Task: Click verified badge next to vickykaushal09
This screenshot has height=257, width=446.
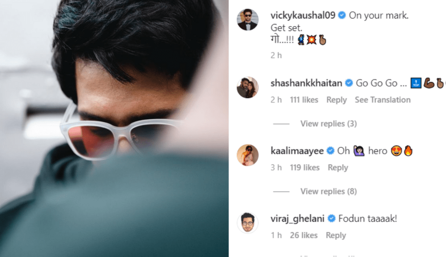Action: [x=342, y=16]
